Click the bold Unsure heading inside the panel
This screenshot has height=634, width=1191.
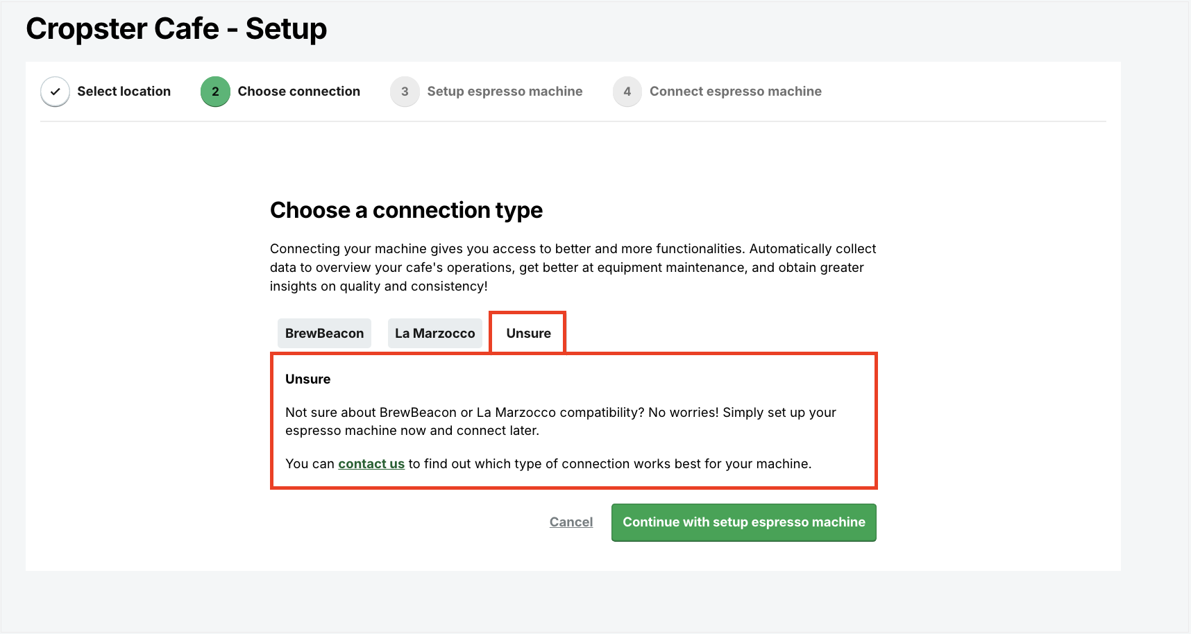click(307, 379)
